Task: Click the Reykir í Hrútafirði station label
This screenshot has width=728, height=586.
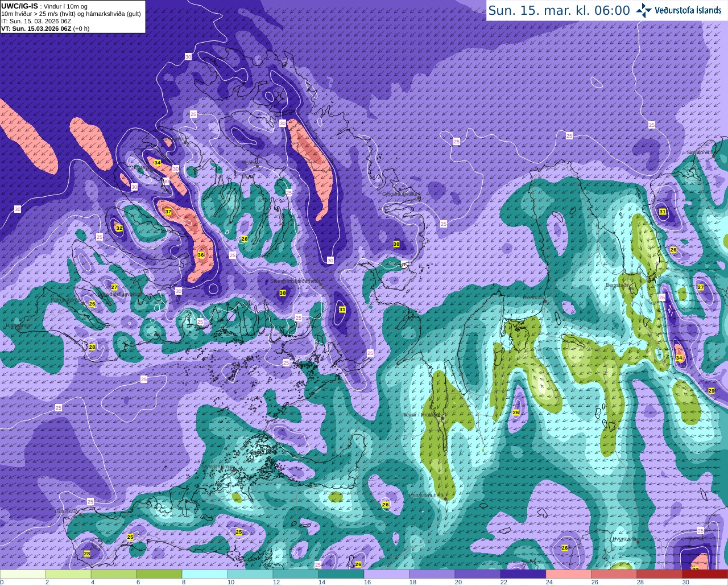Action: coord(421,415)
